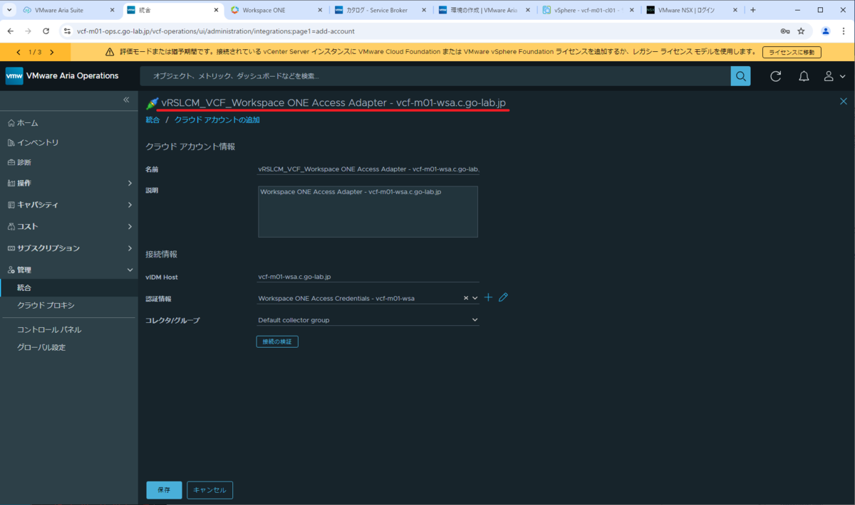
Task: Click the global search field
Action: (x=435, y=76)
